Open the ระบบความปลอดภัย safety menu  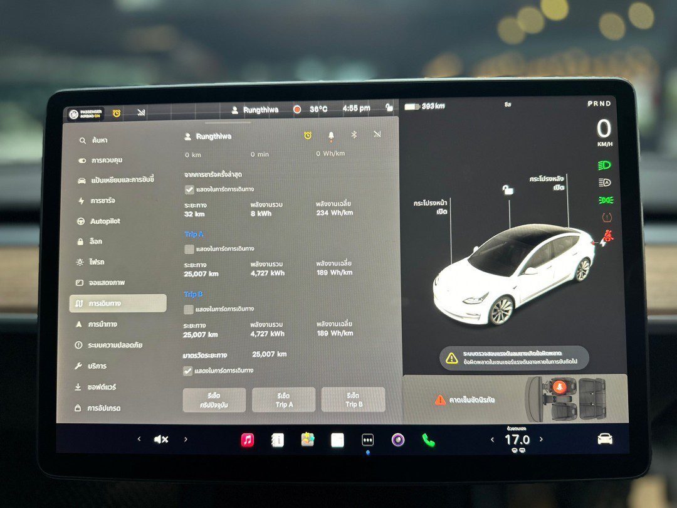click(x=108, y=345)
